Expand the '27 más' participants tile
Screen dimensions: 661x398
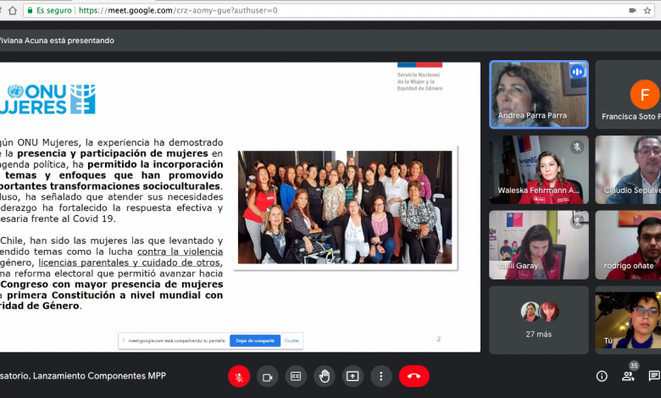[x=539, y=319]
